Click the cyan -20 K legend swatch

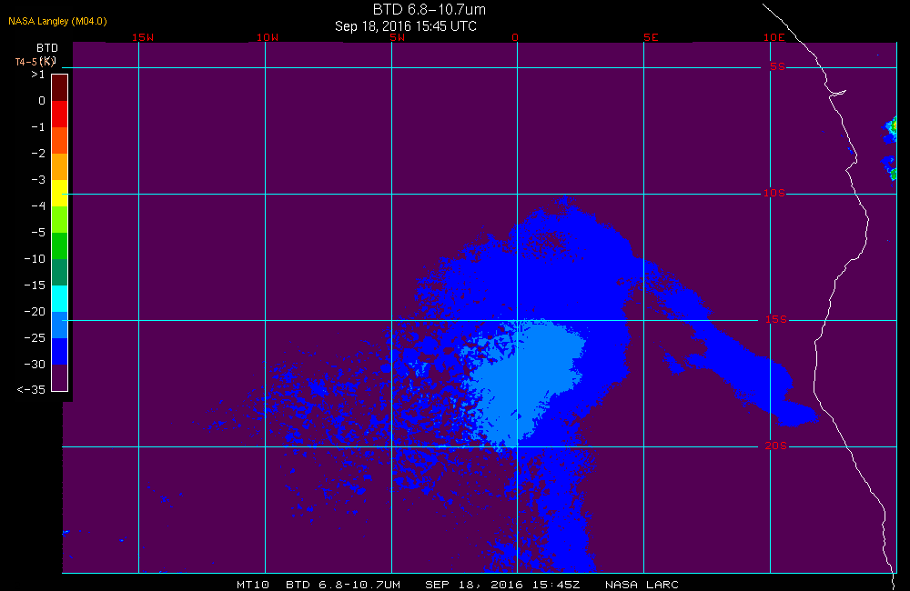[x=60, y=298]
